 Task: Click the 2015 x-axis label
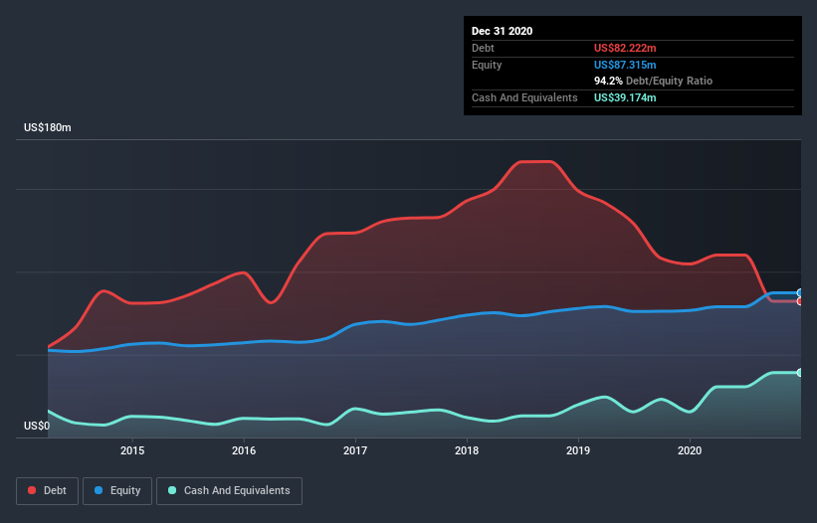132,450
